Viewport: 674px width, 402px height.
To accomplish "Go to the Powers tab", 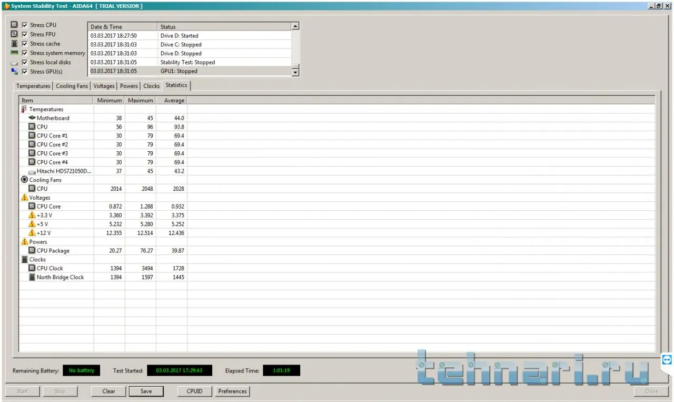I will (129, 86).
